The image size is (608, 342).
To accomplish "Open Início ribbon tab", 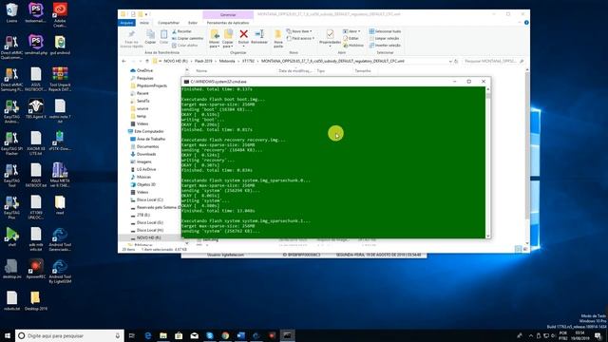I will (144, 23).
